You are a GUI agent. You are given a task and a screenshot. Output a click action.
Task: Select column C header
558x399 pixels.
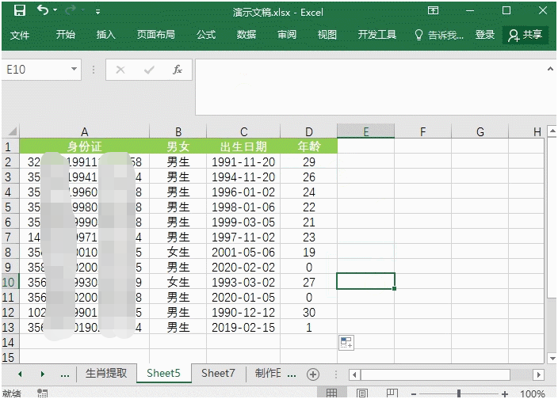point(243,132)
